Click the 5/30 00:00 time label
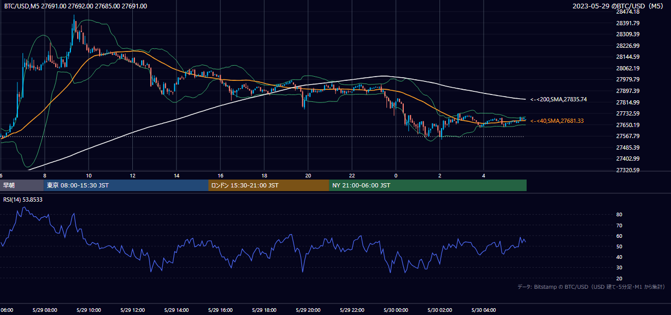This screenshot has width=671, height=315. coord(396,310)
